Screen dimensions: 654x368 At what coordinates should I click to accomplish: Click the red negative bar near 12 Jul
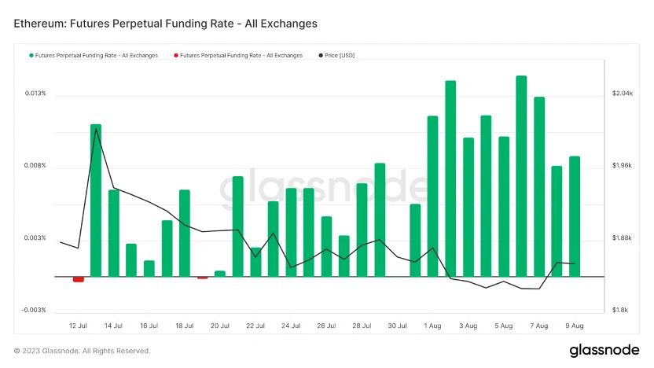[x=78, y=279]
